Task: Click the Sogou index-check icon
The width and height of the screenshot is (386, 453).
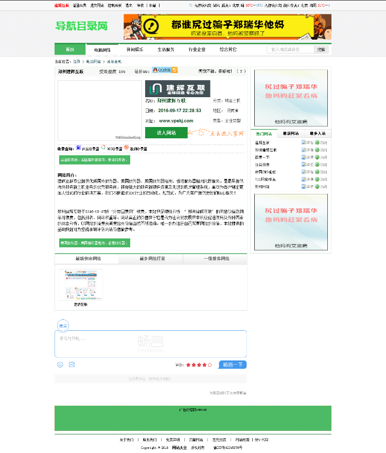Action: coord(127,148)
